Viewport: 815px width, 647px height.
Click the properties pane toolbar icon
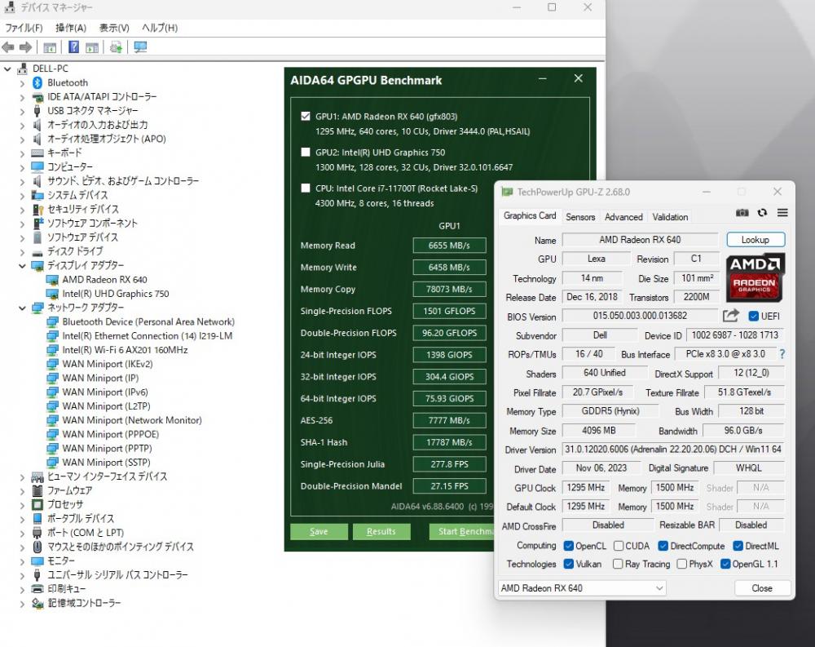click(92, 48)
